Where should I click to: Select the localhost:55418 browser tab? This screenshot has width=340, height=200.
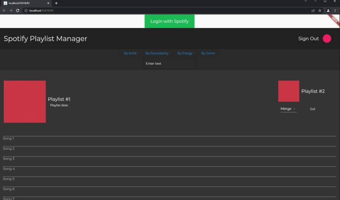tap(27, 3)
